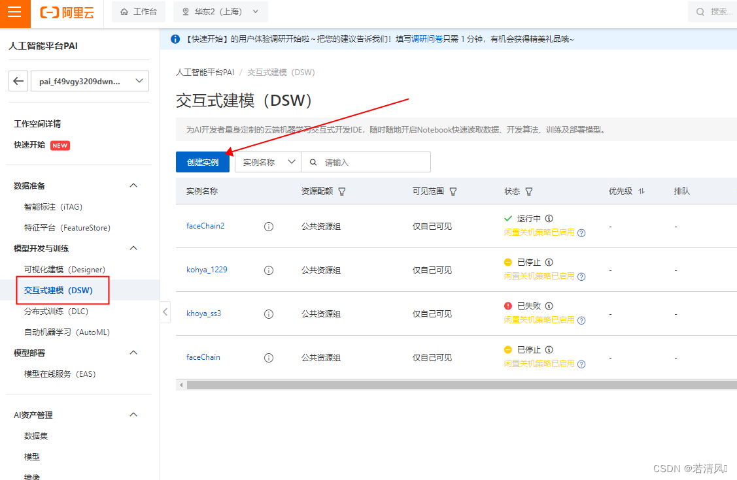Focus the 请输入 instance search field
Screen dimensions: 737x480
(x=366, y=163)
